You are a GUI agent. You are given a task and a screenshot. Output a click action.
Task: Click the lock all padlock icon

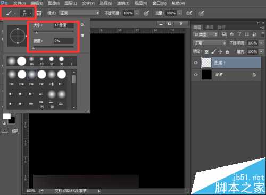(227, 52)
